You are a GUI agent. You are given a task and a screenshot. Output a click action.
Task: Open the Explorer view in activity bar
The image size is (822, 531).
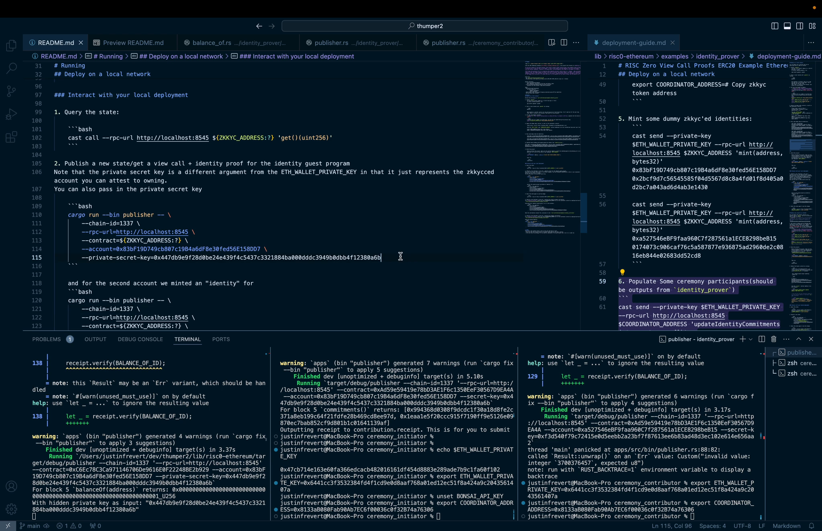click(x=11, y=45)
